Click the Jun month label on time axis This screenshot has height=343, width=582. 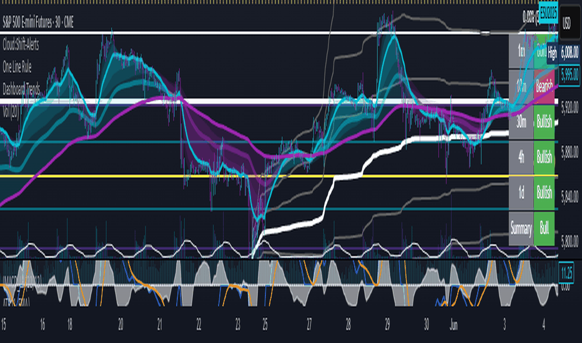pyautogui.click(x=453, y=325)
